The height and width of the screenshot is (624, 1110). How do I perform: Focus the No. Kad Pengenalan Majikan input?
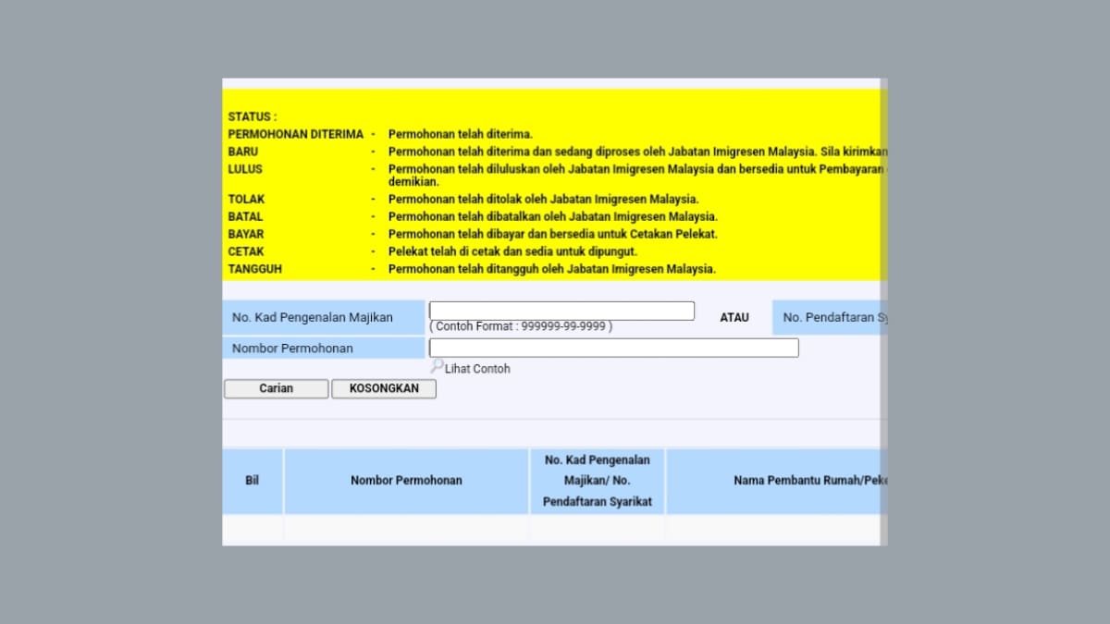(561, 312)
